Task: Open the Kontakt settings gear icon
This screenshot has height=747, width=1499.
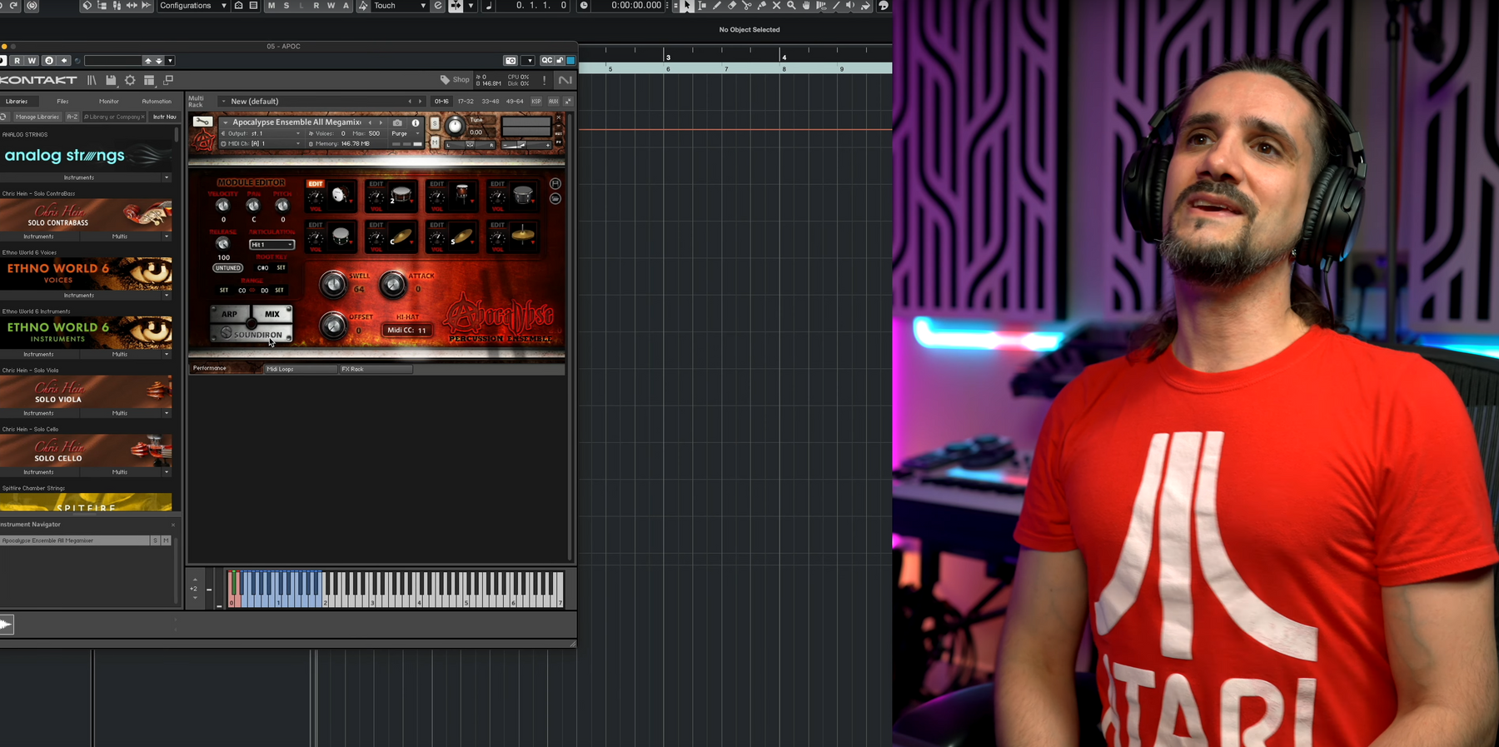Action: tap(130, 80)
